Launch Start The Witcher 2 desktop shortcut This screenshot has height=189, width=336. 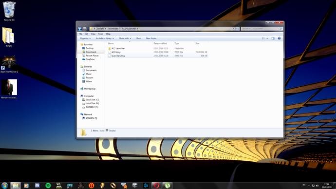9,64
